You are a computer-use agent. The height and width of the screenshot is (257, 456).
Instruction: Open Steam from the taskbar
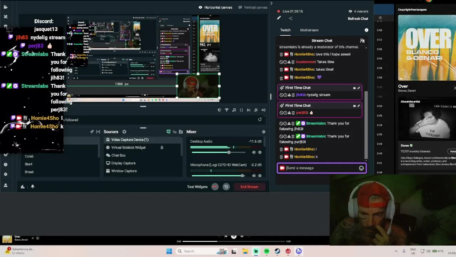(x=277, y=251)
